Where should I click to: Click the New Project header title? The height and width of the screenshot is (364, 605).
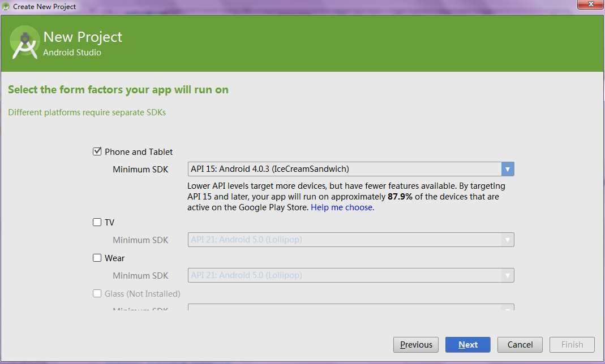coord(83,37)
